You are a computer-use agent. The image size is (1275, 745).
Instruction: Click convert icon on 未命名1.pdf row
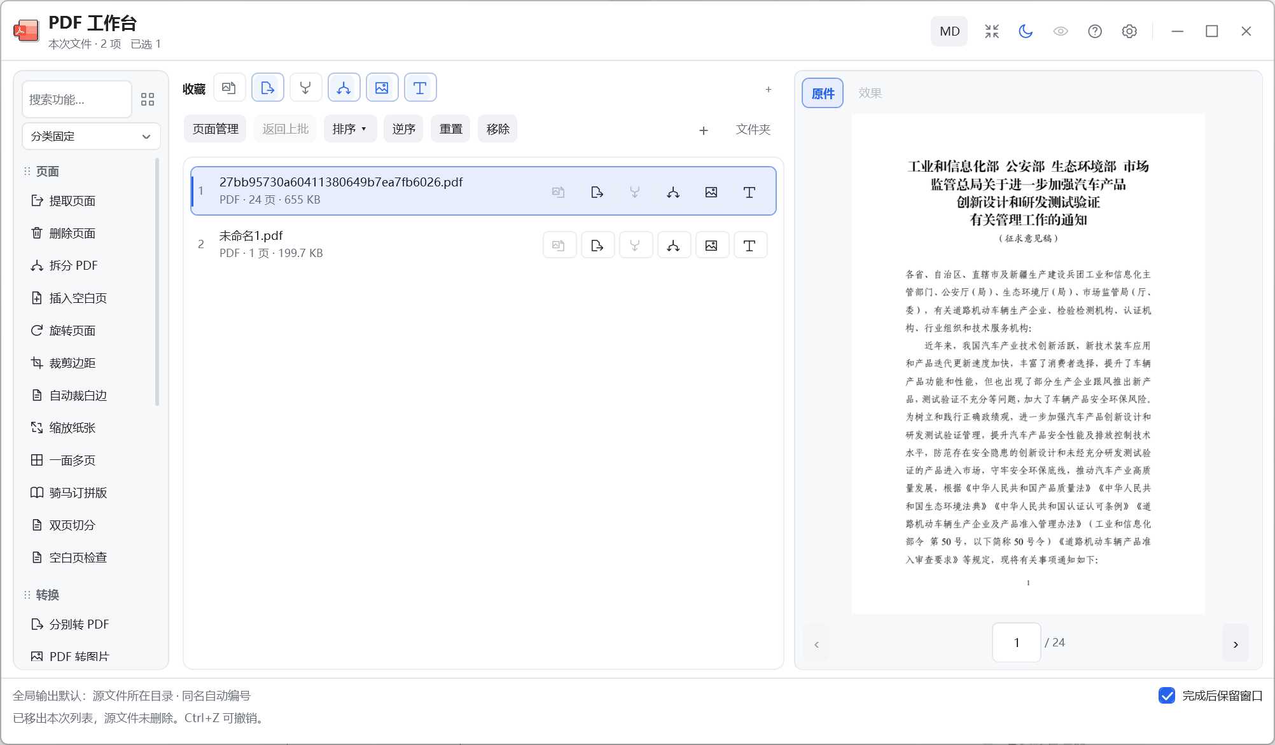[x=597, y=246]
